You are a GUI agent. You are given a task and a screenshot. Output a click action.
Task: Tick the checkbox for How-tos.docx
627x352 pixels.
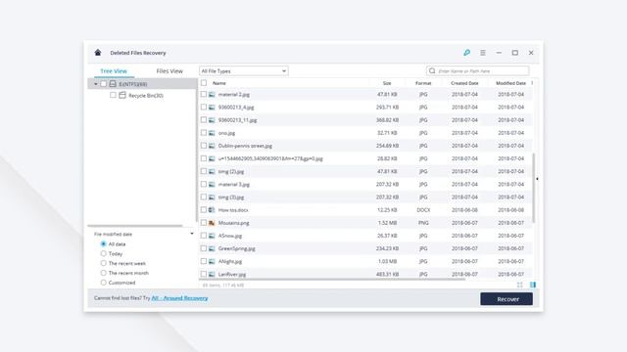point(204,209)
